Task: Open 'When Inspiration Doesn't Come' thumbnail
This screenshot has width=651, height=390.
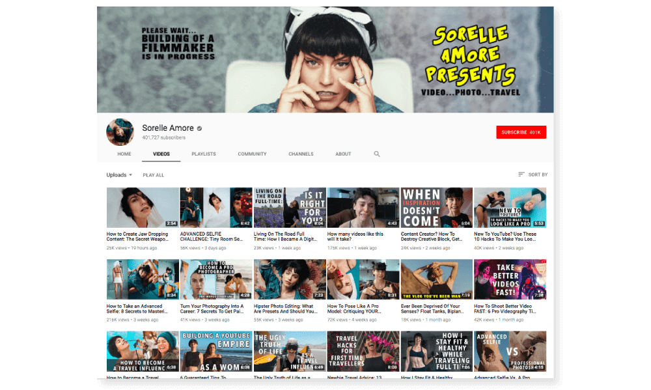Action: pos(436,207)
